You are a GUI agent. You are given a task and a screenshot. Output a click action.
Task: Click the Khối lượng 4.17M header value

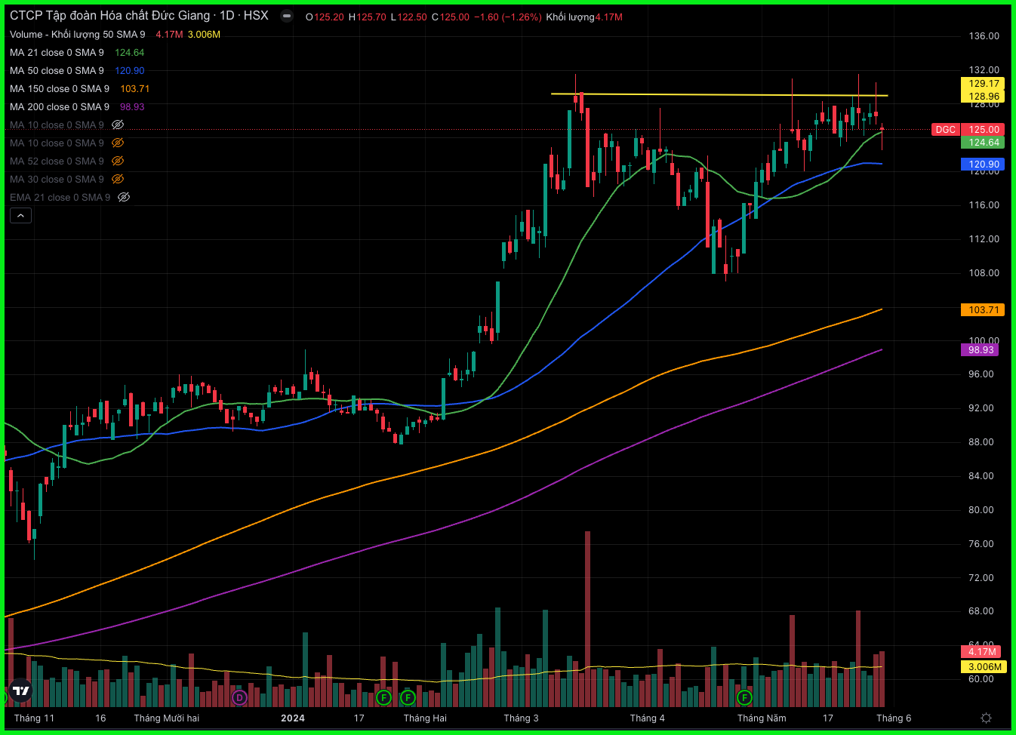click(x=584, y=17)
